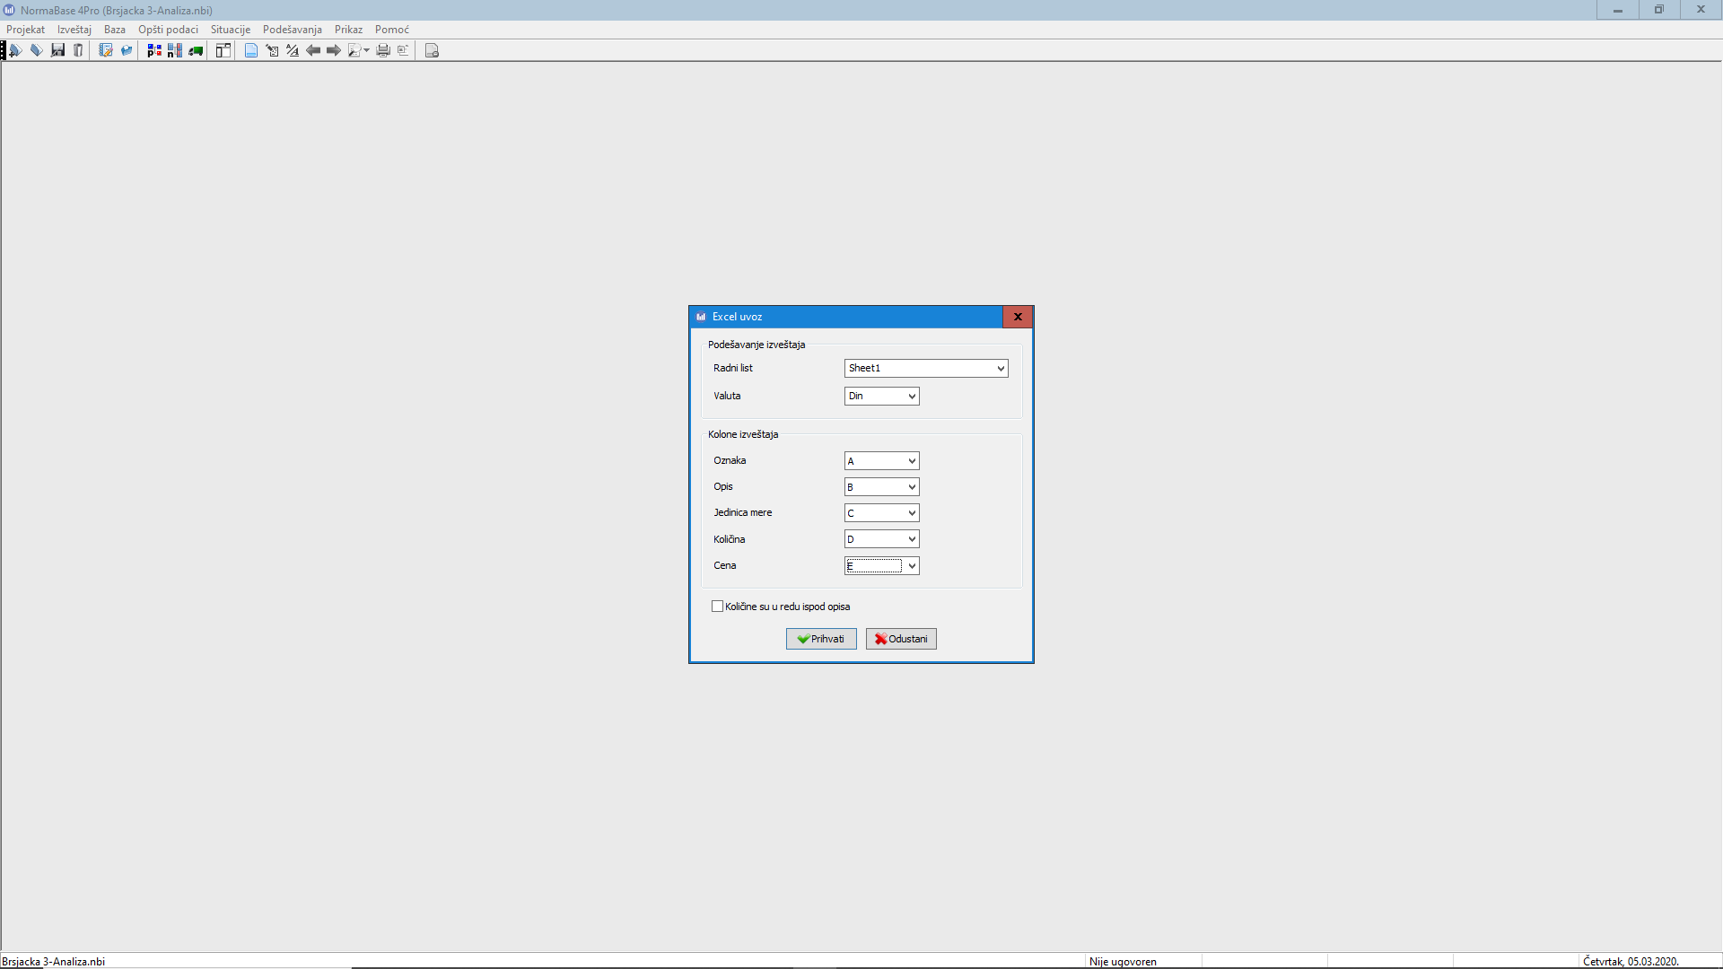Open the Oznaka column dropdown

[x=911, y=461]
